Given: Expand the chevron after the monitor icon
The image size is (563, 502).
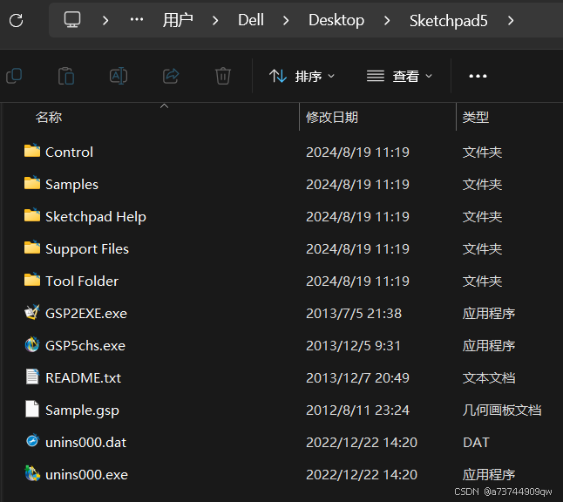Looking at the screenshot, I should (x=105, y=20).
